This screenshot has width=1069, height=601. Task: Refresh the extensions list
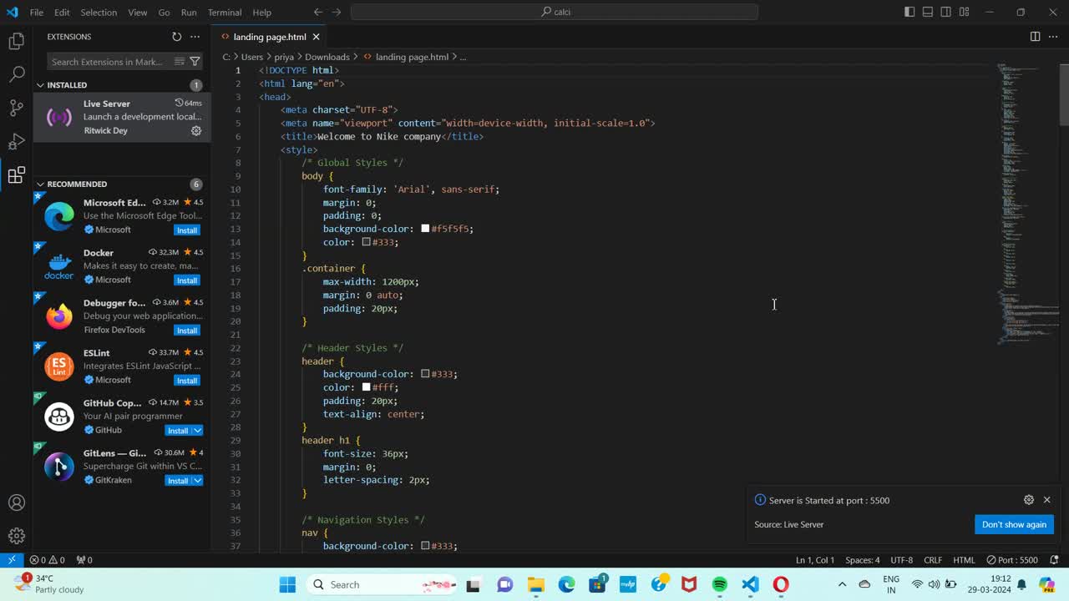(176, 37)
